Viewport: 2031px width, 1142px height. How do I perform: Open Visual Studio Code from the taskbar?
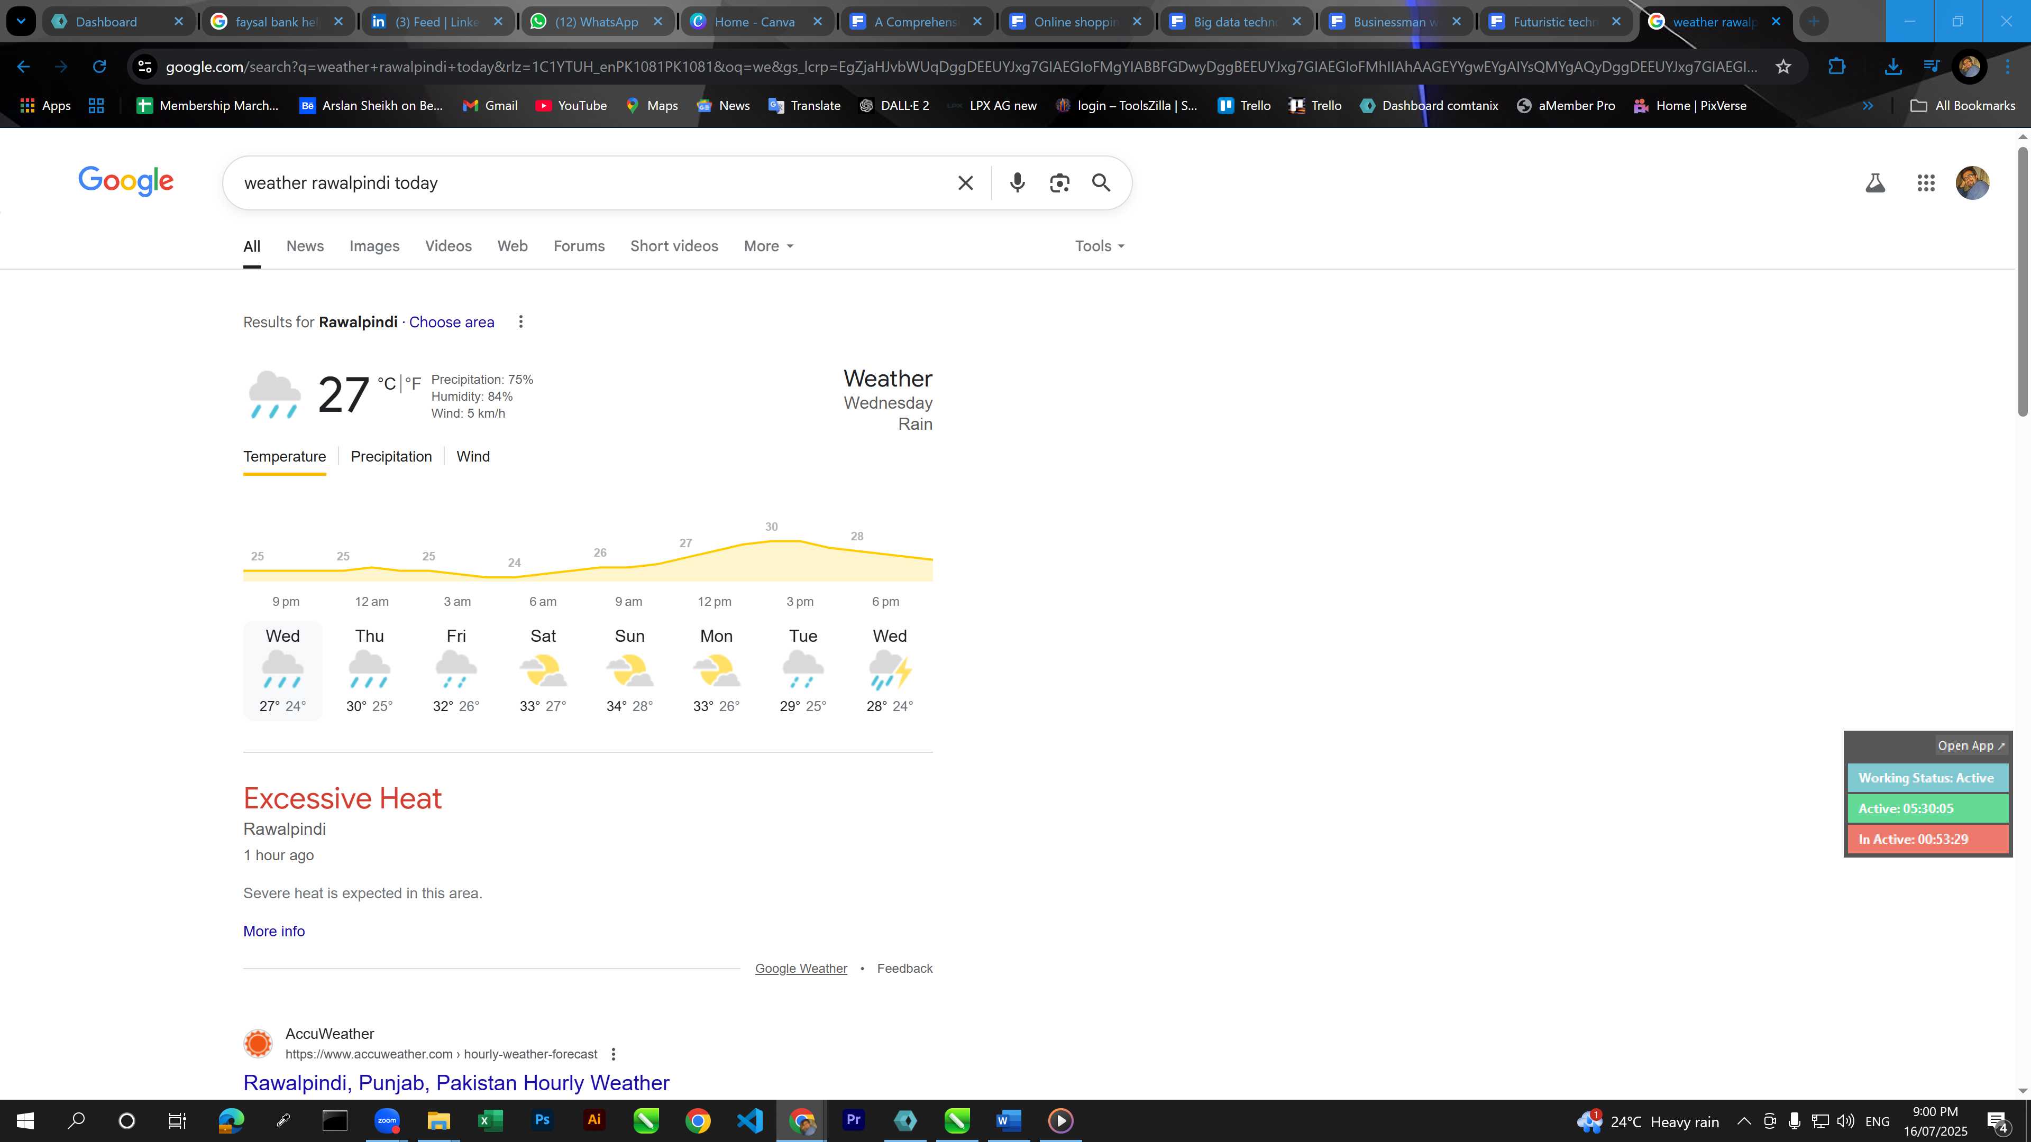pyautogui.click(x=750, y=1120)
